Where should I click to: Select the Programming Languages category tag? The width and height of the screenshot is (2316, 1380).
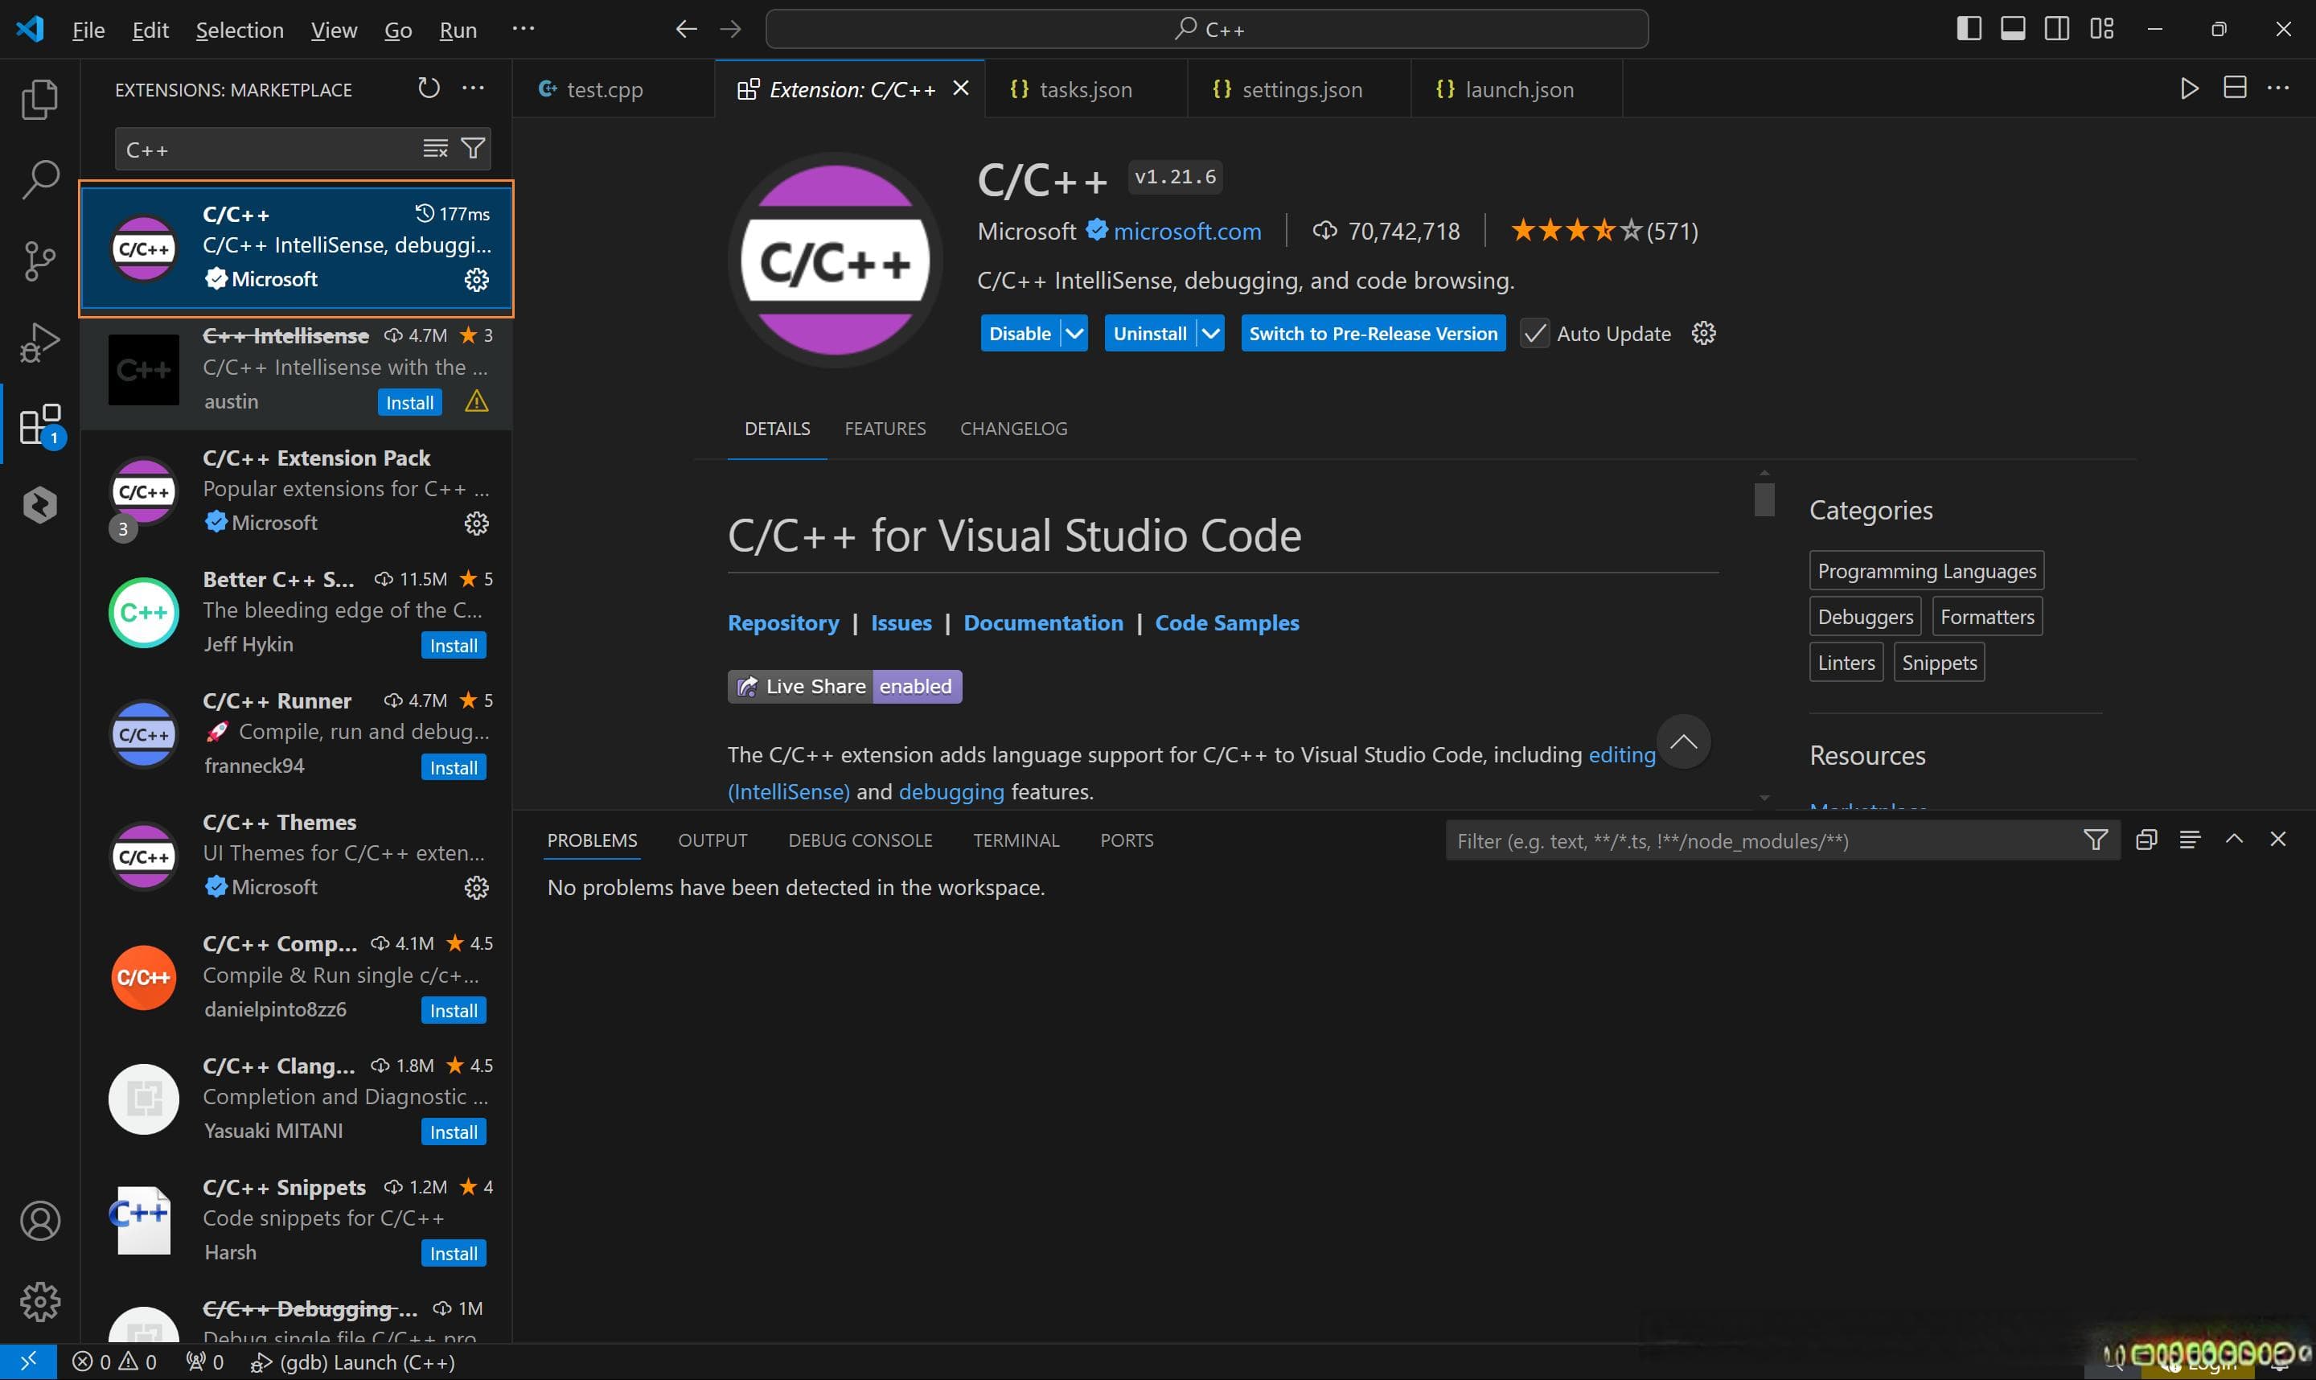click(x=1927, y=571)
